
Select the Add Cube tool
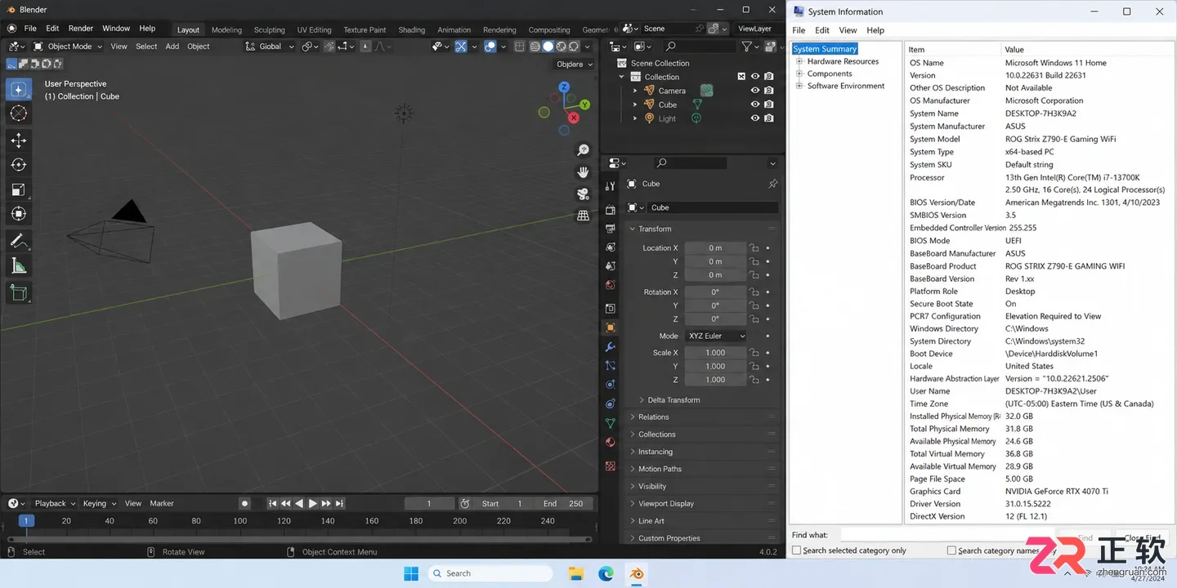pos(18,292)
